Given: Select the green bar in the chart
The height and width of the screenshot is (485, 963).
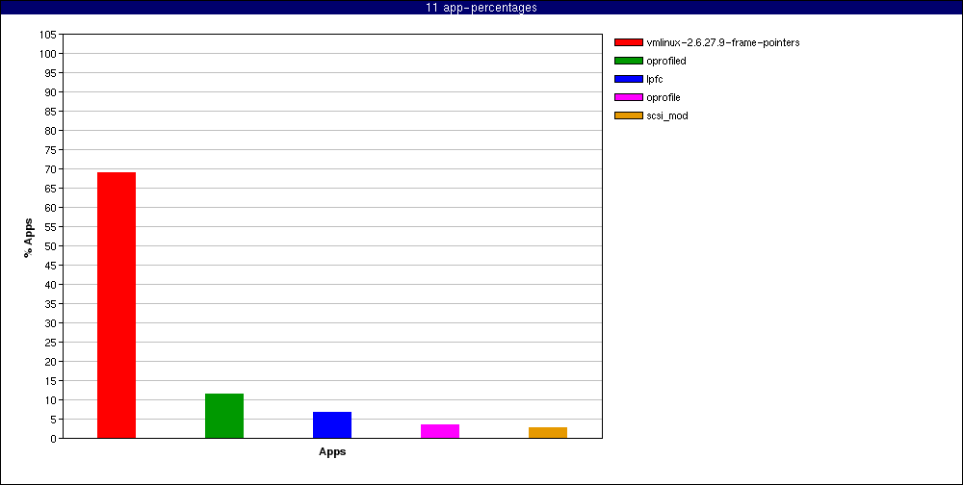Looking at the screenshot, I should [x=224, y=416].
